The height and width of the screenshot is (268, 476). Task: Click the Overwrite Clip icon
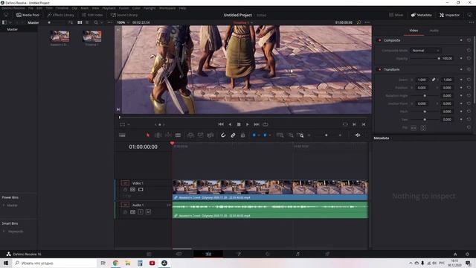click(200, 135)
